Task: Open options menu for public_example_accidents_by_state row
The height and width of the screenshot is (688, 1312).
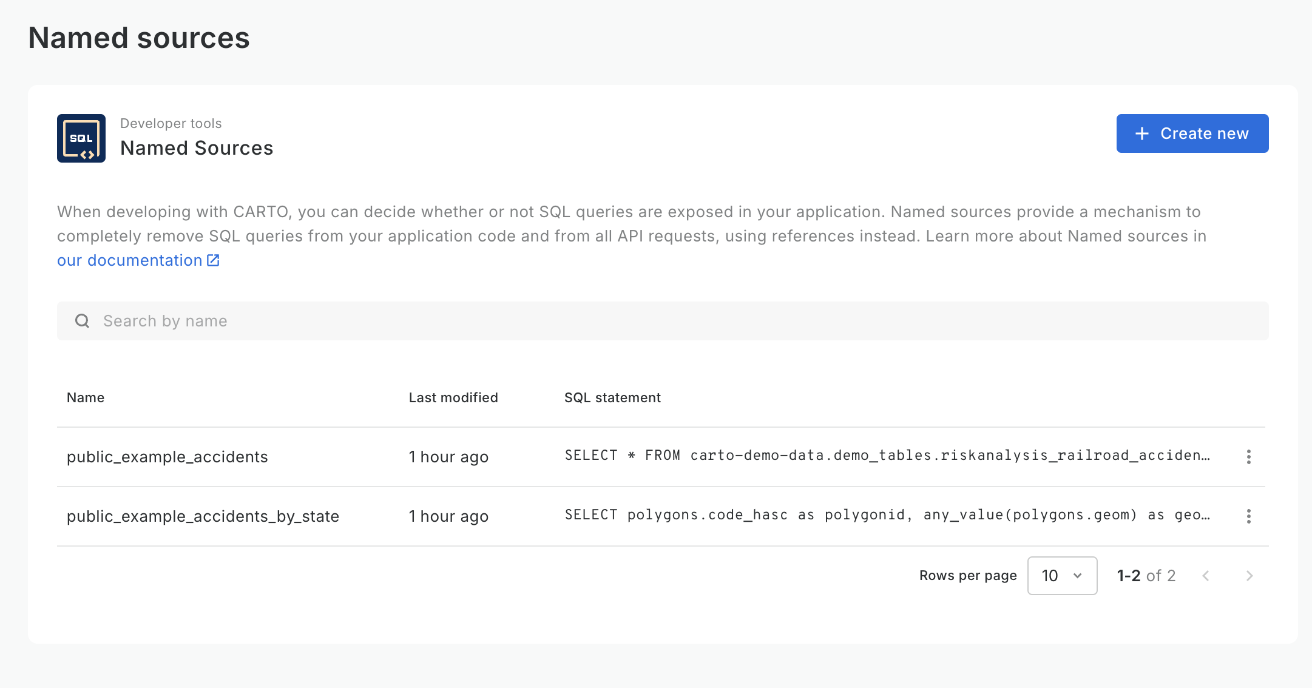Action: coord(1248,516)
